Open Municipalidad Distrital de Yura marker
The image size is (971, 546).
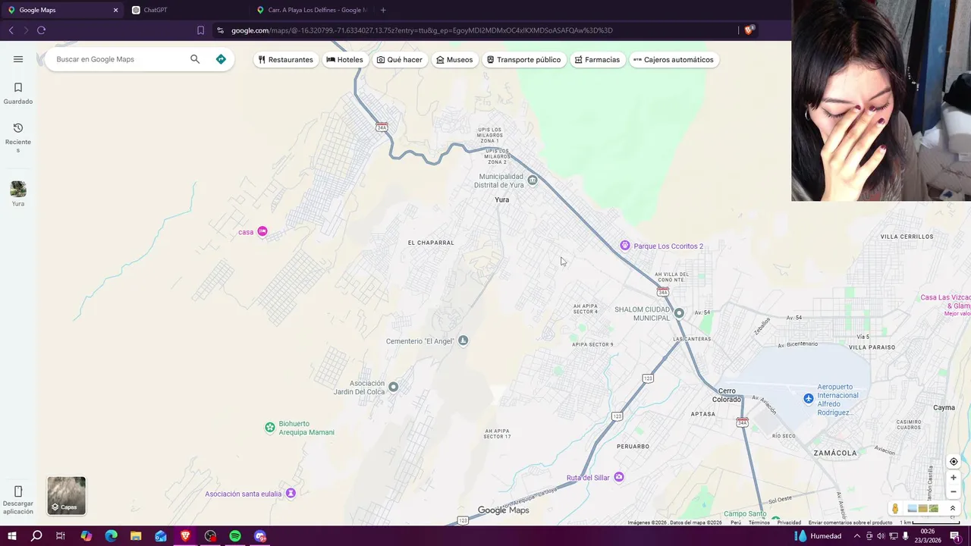pyautogui.click(x=533, y=180)
